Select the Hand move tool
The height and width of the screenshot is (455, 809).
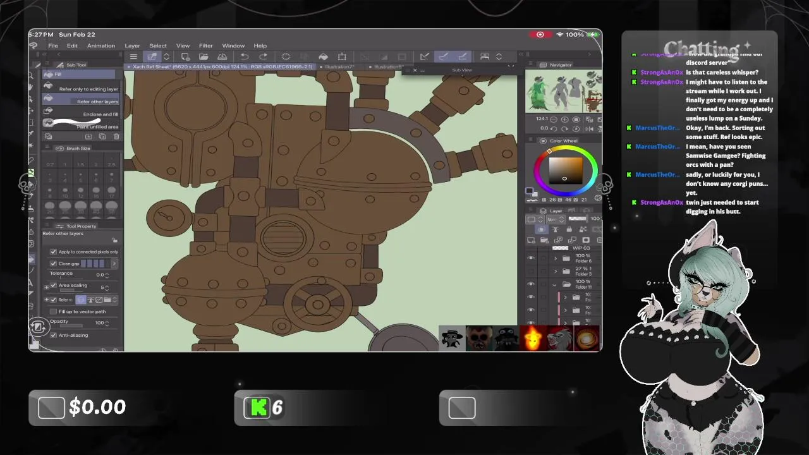pyautogui.click(x=31, y=86)
